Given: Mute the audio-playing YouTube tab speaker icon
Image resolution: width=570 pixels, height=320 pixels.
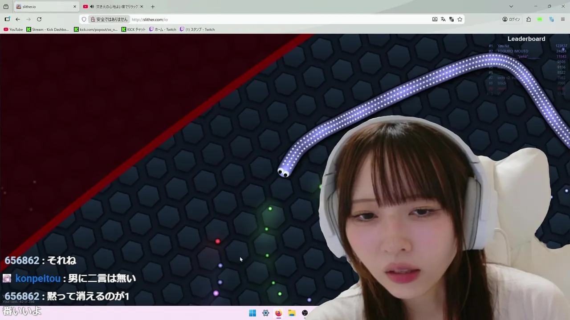Looking at the screenshot, I should pos(92,7).
